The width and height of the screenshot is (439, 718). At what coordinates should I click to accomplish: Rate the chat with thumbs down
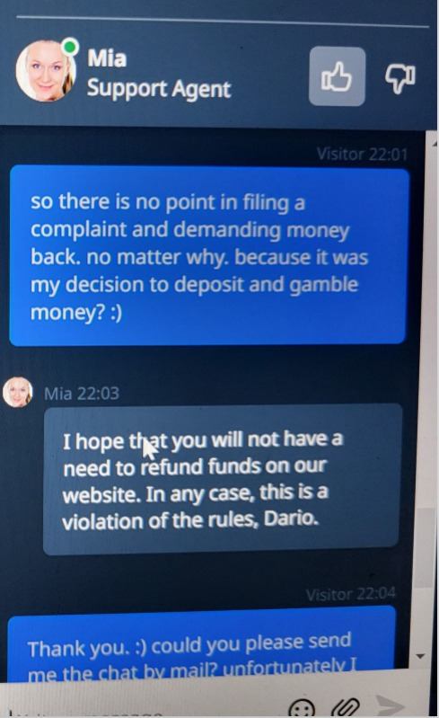(x=400, y=77)
